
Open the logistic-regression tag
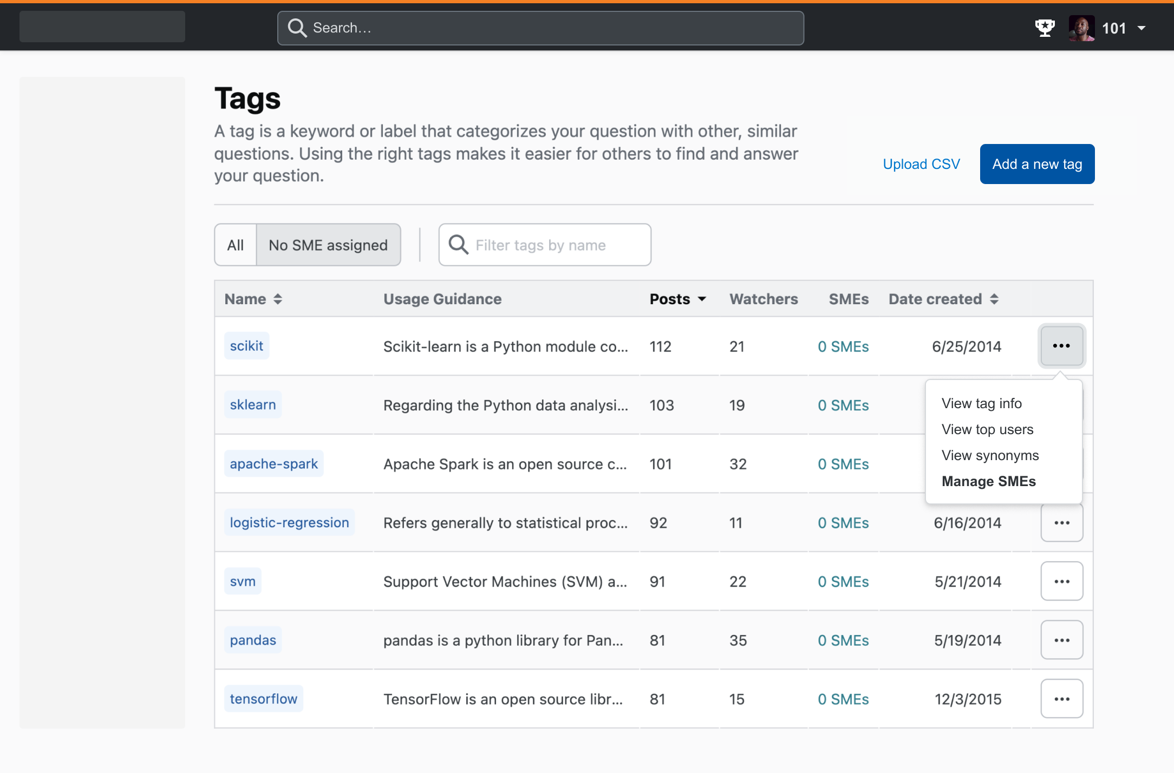click(290, 522)
